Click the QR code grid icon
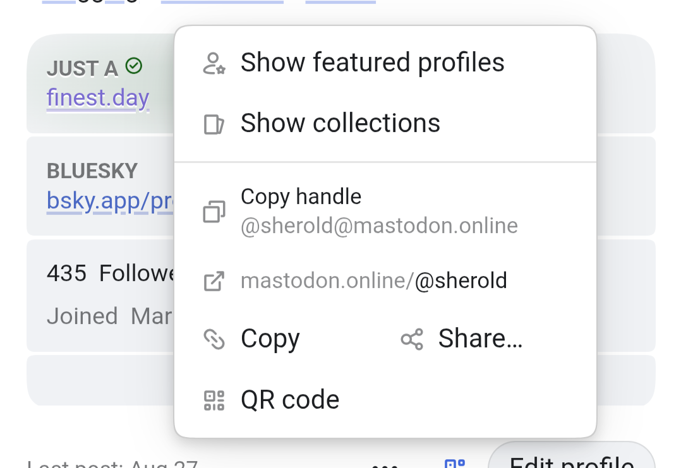This screenshot has width=681, height=468. click(x=214, y=400)
